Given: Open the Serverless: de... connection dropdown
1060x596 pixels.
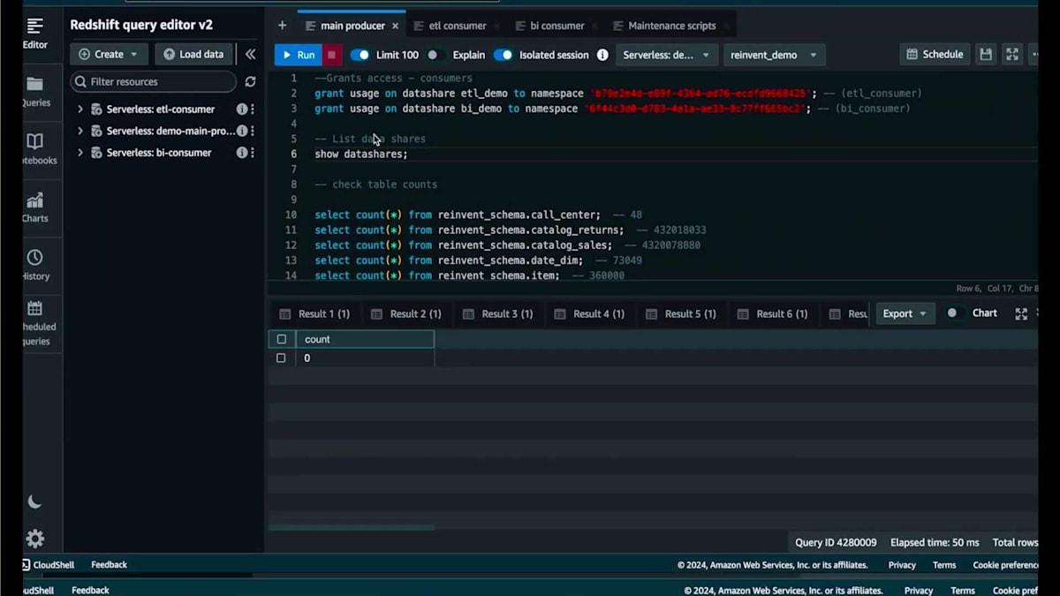Looking at the screenshot, I should (x=667, y=55).
